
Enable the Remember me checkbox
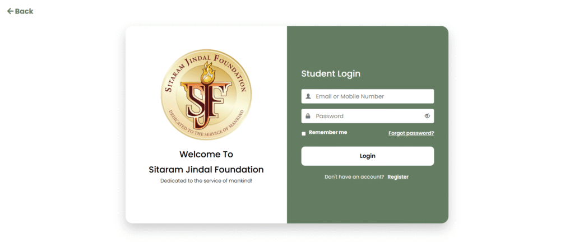tap(303, 133)
